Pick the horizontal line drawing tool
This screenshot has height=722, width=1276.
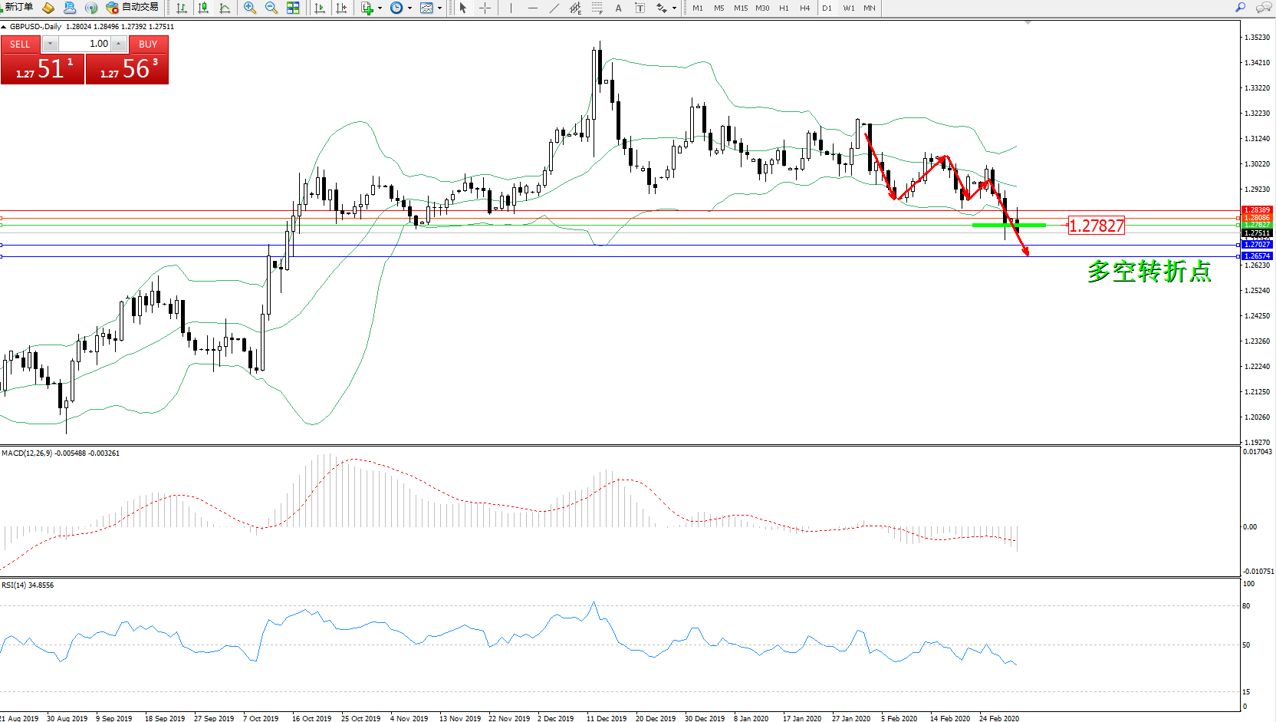tap(532, 8)
